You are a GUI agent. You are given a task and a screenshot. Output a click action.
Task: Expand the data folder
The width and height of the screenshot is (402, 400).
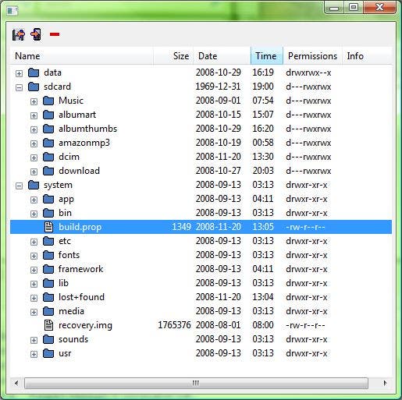pyautogui.click(x=19, y=73)
